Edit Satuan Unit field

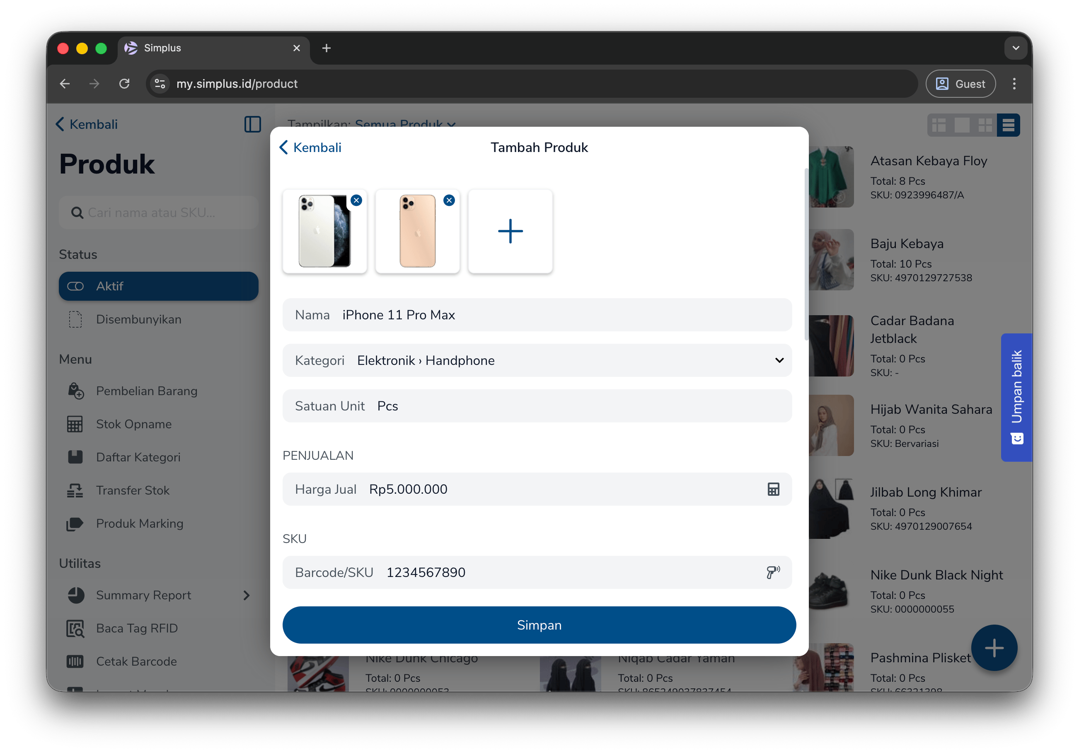tap(537, 406)
